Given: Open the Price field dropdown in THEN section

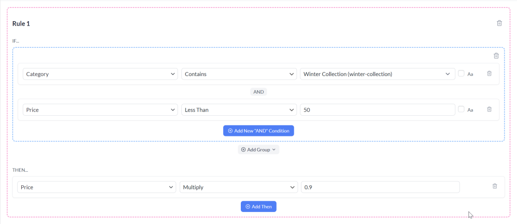Looking at the screenshot, I should [x=96, y=187].
